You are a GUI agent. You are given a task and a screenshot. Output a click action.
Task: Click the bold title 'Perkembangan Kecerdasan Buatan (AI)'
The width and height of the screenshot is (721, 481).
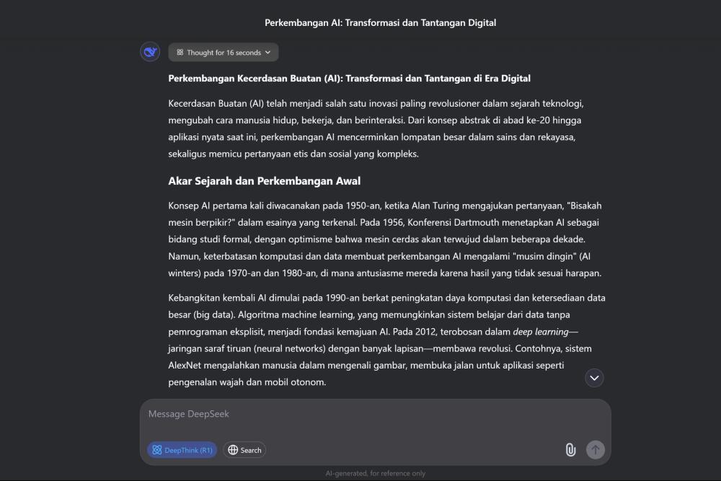254,78
